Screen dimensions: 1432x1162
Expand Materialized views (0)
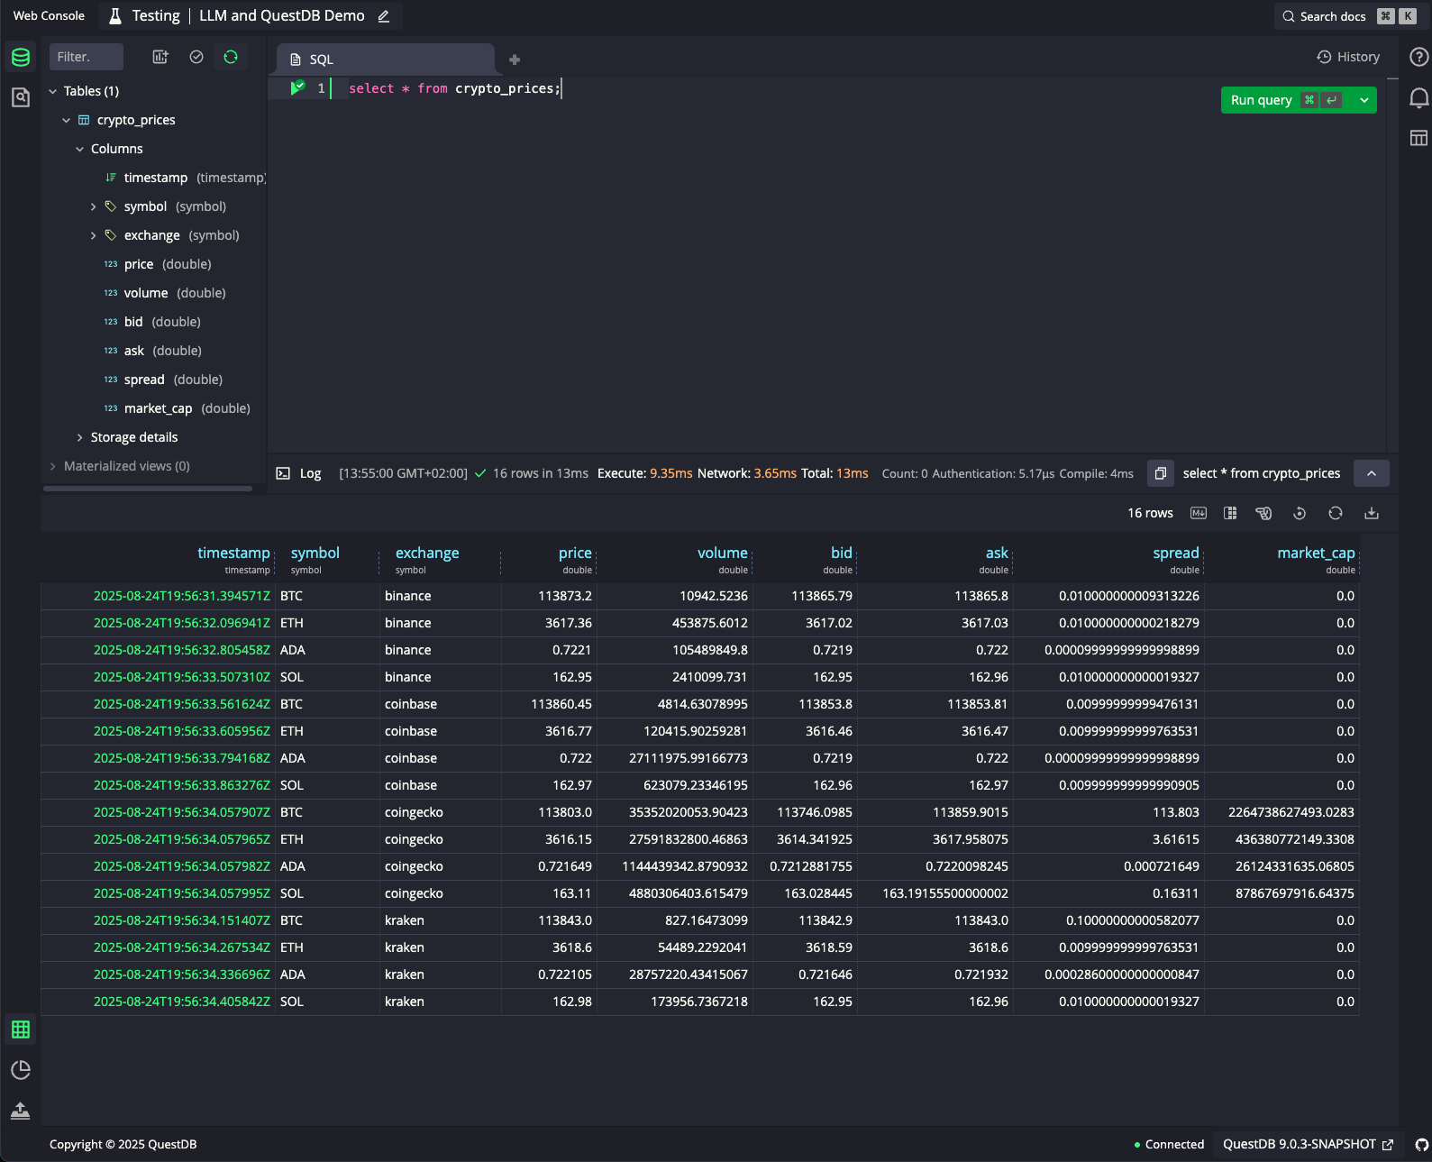pos(53,466)
